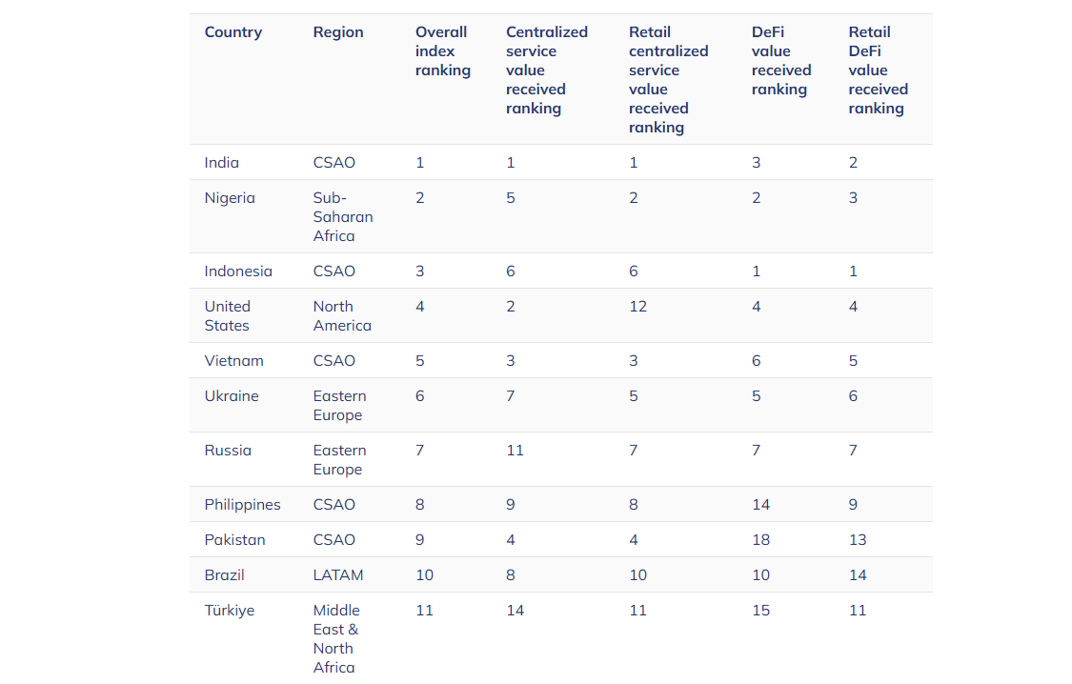
Task: Click the Region column header
Action: 338,32
